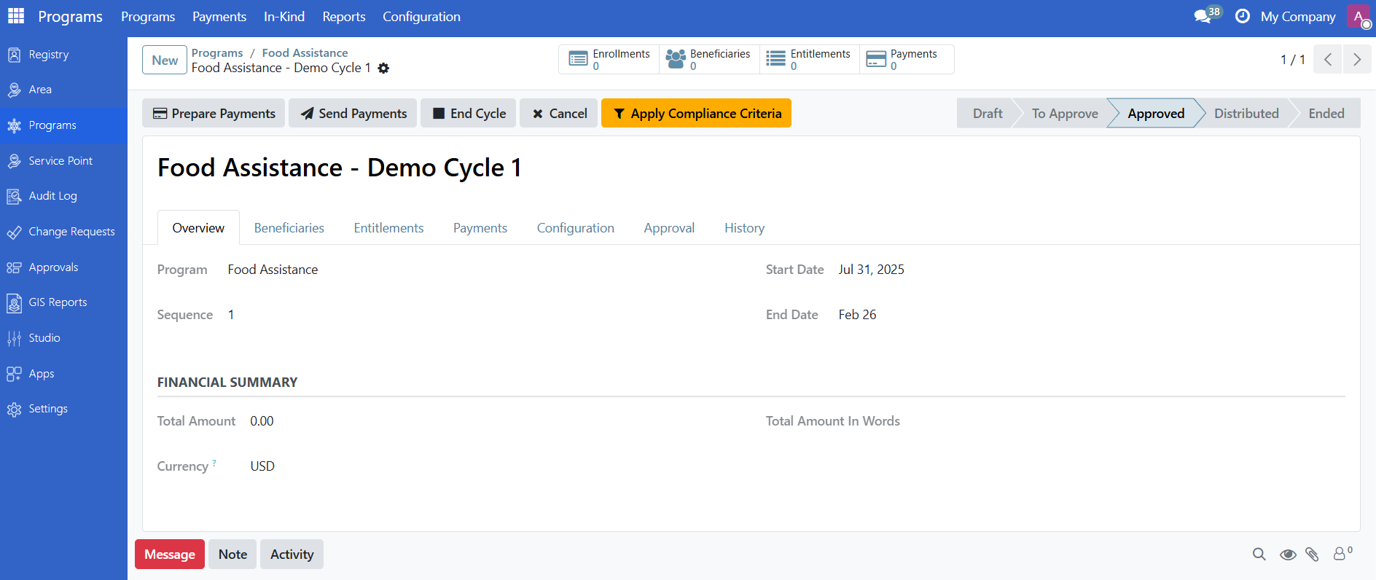Open Registry from the sidebar
This screenshot has height=580, width=1376.
click(63, 55)
